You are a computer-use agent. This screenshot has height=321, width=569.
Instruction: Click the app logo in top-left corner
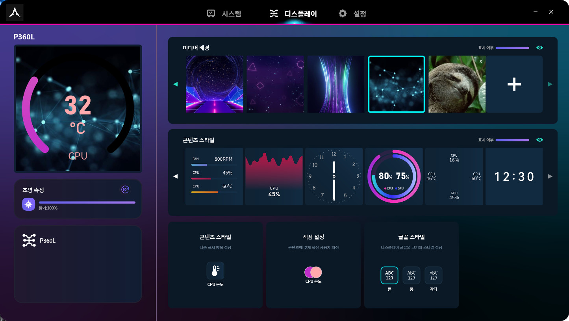15,13
